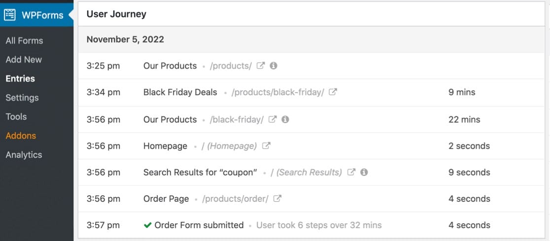Image resolution: width=550 pixels, height=241 pixels.
Task: Open external link for Homepage entry
Action: 266,145
